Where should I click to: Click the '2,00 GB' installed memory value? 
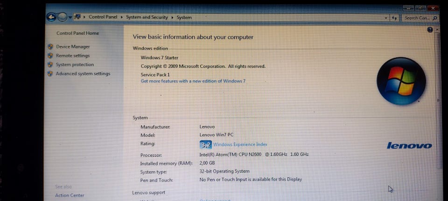(x=207, y=163)
